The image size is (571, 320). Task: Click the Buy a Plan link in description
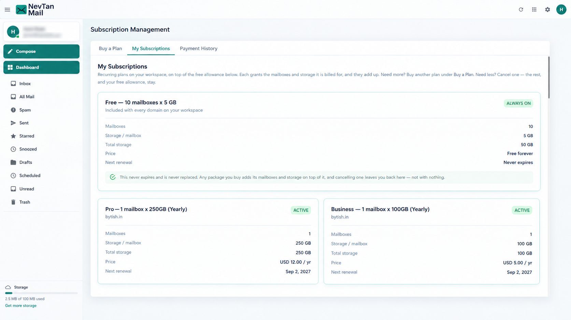click(x=463, y=75)
